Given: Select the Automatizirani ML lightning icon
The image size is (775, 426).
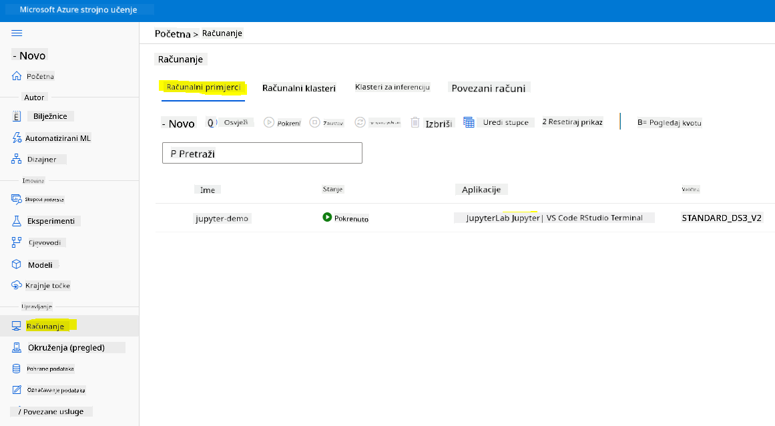Looking at the screenshot, I should 17,138.
